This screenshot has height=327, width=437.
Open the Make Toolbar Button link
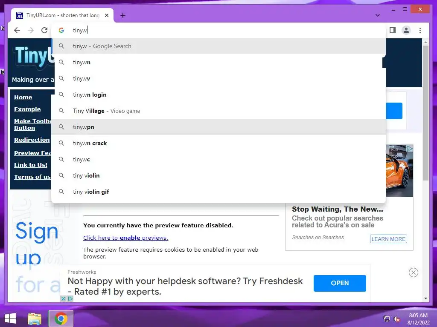32,125
